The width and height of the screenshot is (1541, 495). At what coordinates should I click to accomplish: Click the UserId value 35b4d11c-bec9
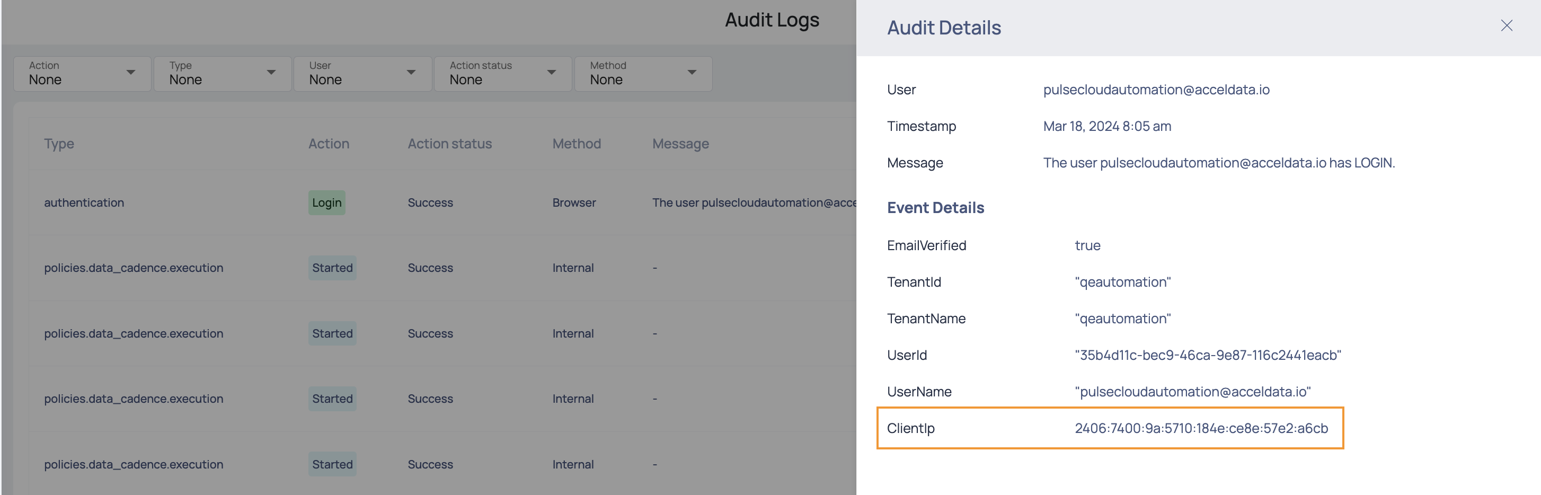click(1208, 355)
